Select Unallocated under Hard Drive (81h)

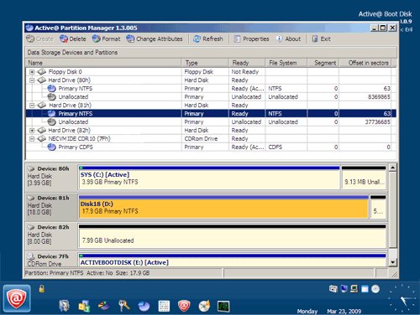(211, 122)
